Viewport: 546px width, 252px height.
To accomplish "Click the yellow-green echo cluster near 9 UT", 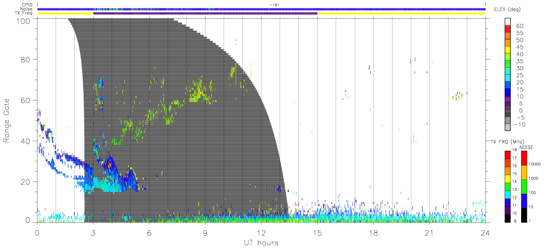I will click(199, 91).
